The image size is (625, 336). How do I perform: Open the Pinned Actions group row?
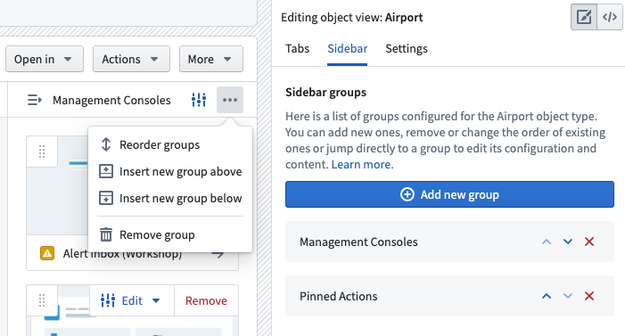click(449, 296)
